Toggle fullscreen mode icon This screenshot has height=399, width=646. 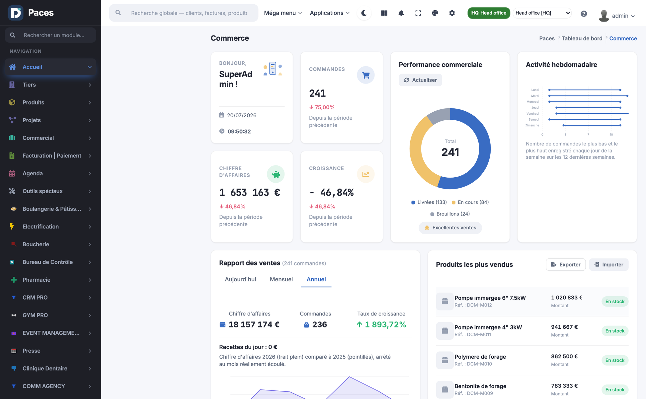(418, 13)
